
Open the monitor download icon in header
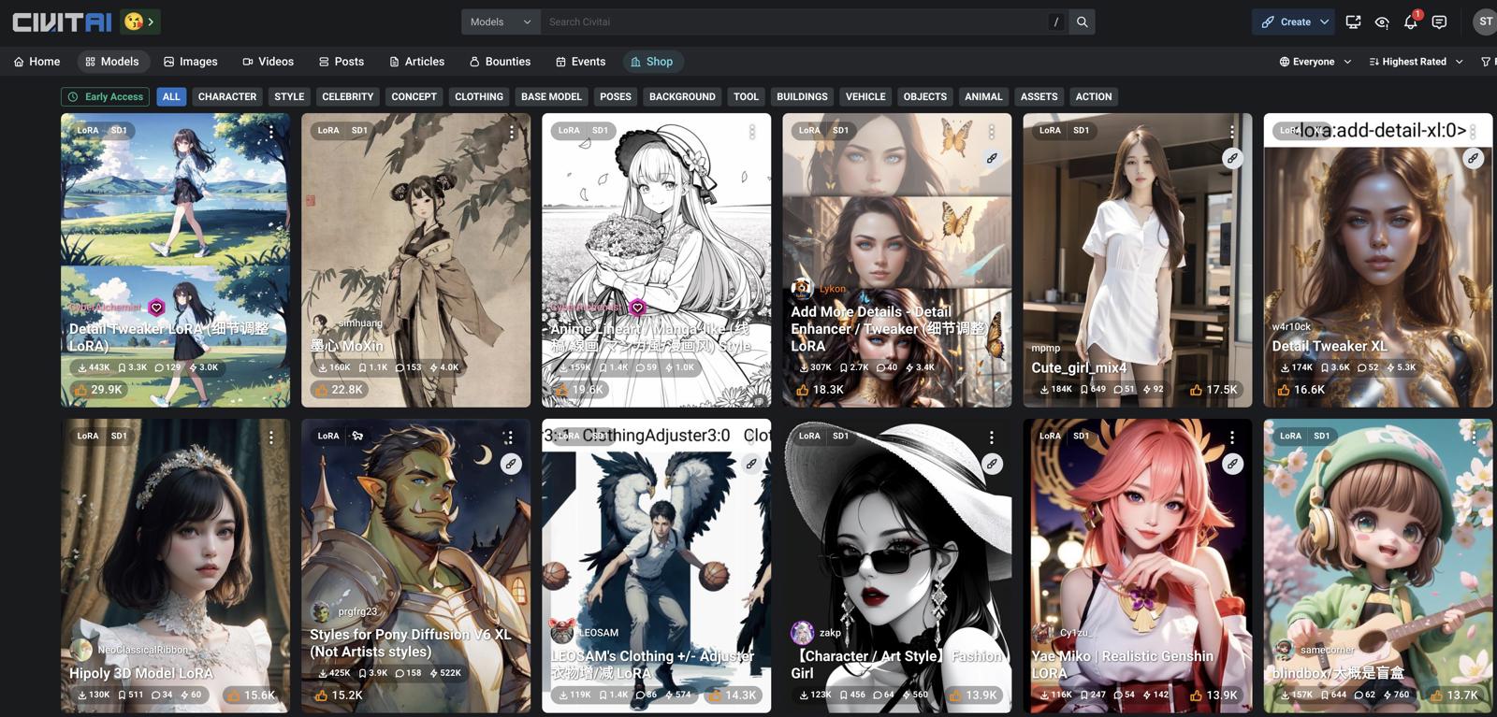pyautogui.click(x=1353, y=22)
